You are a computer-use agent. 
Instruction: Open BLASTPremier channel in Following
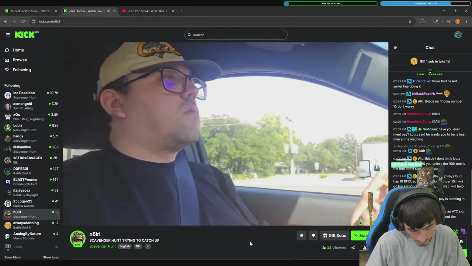(x=31, y=182)
